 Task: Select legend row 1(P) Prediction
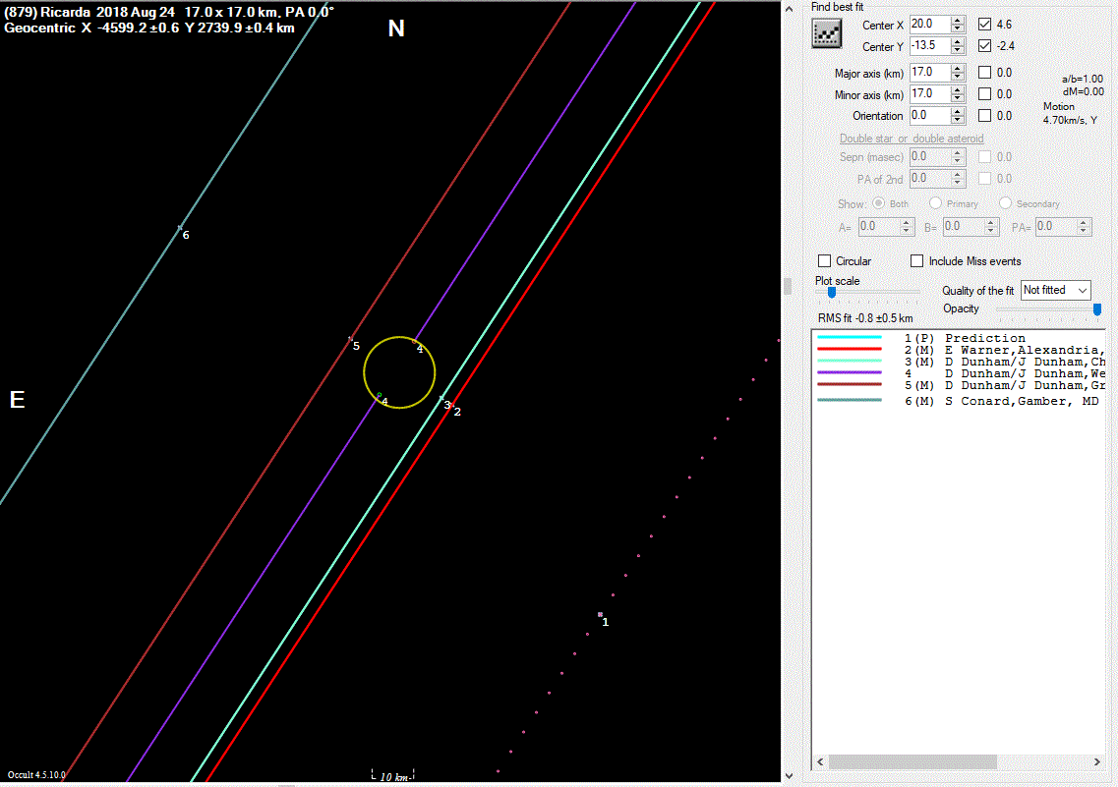(959, 338)
